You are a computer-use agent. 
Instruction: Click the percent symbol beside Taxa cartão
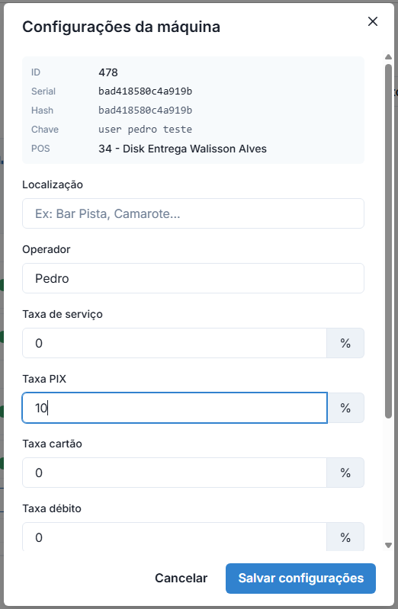click(x=345, y=473)
